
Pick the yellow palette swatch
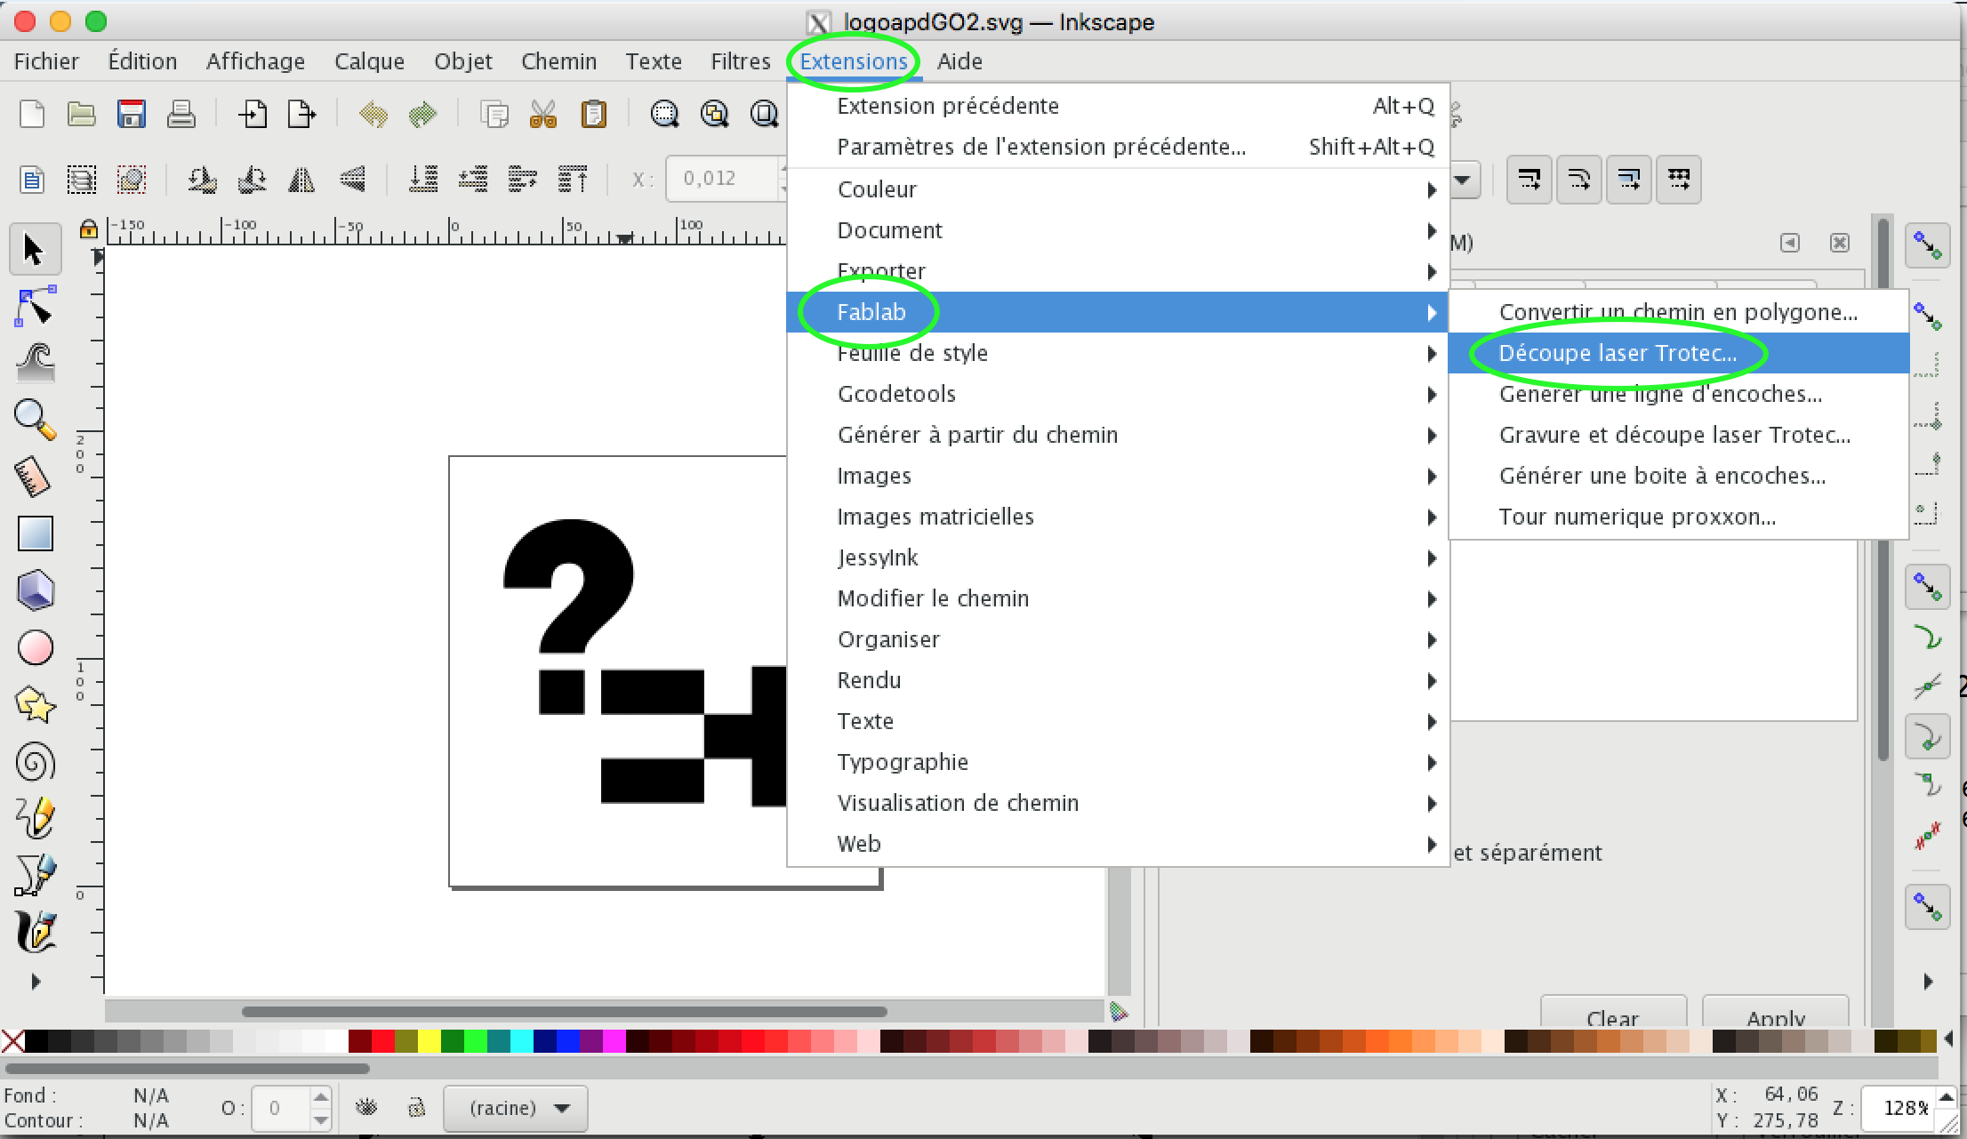(x=429, y=1040)
